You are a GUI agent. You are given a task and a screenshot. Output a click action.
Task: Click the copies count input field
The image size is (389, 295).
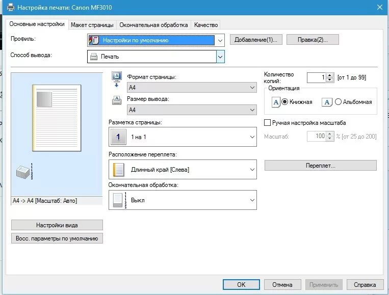pyautogui.click(x=316, y=77)
